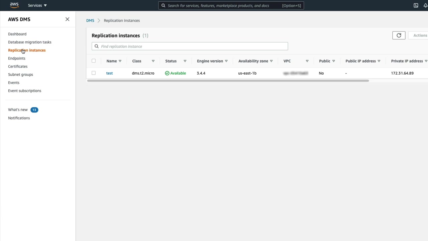Sort by the Class column arrow
The width and height of the screenshot is (428, 241).
[153, 61]
